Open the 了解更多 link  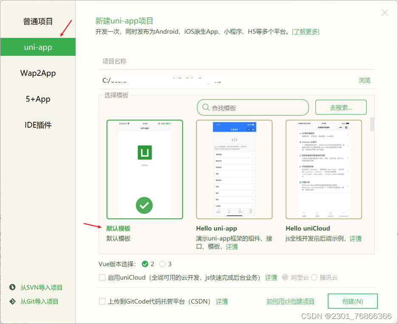(305, 32)
